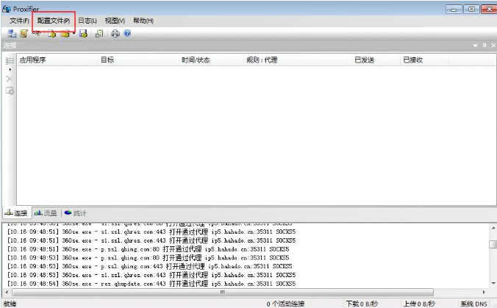Click the grey X icon in the connections sidebar
Viewport: 497px width, 308px height.
10,79
